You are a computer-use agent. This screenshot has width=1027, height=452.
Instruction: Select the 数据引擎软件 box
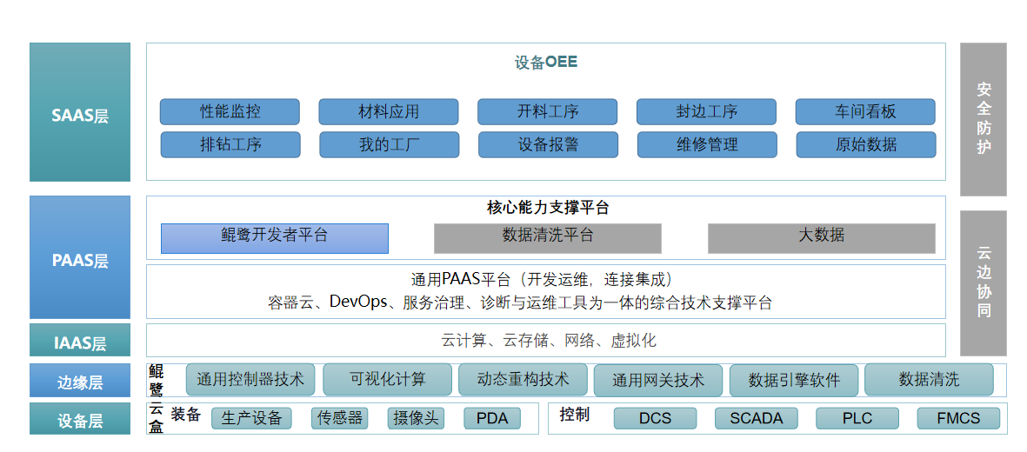coord(794,381)
